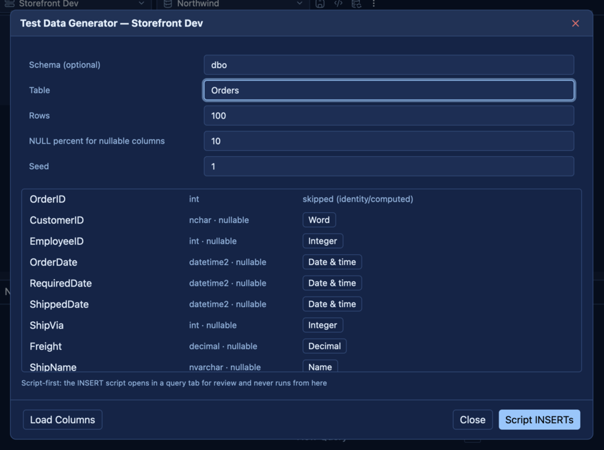Select the OrderID column name
The height and width of the screenshot is (450, 604).
tap(48, 199)
